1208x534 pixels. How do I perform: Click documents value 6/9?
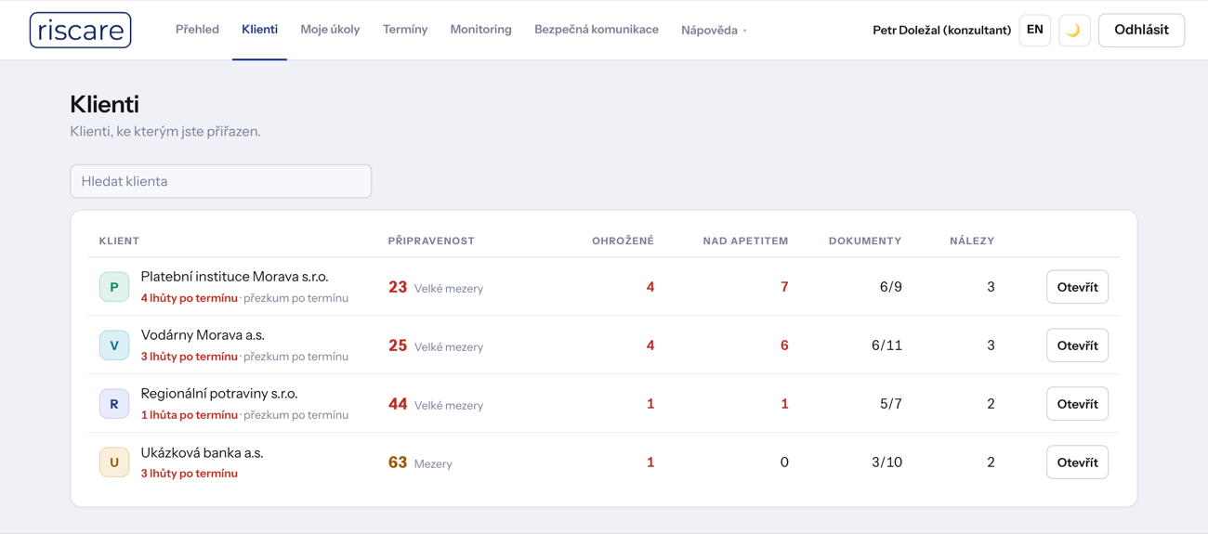click(890, 287)
